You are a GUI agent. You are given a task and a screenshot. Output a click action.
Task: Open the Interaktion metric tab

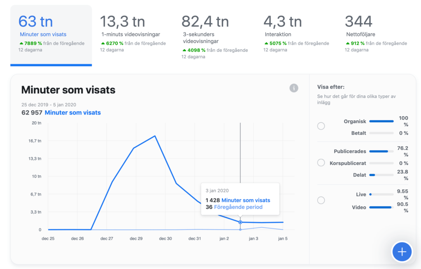click(x=295, y=34)
